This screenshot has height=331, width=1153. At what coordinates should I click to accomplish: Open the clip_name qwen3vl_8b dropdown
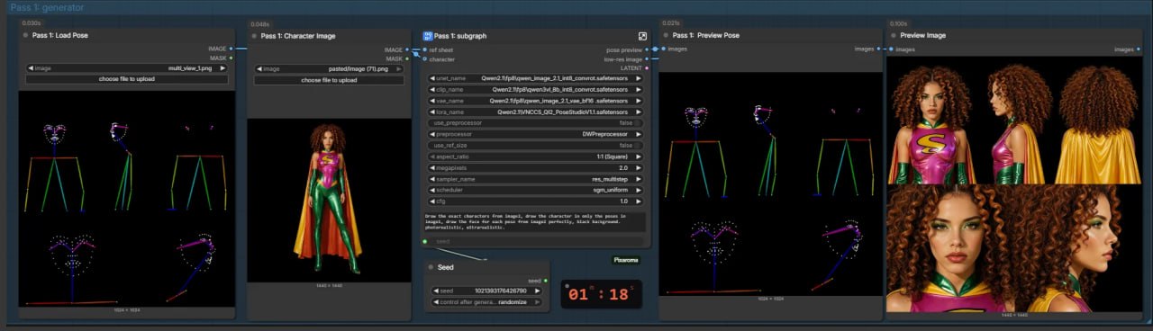(535, 90)
